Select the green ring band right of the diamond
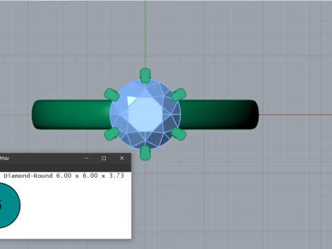 click(219, 114)
